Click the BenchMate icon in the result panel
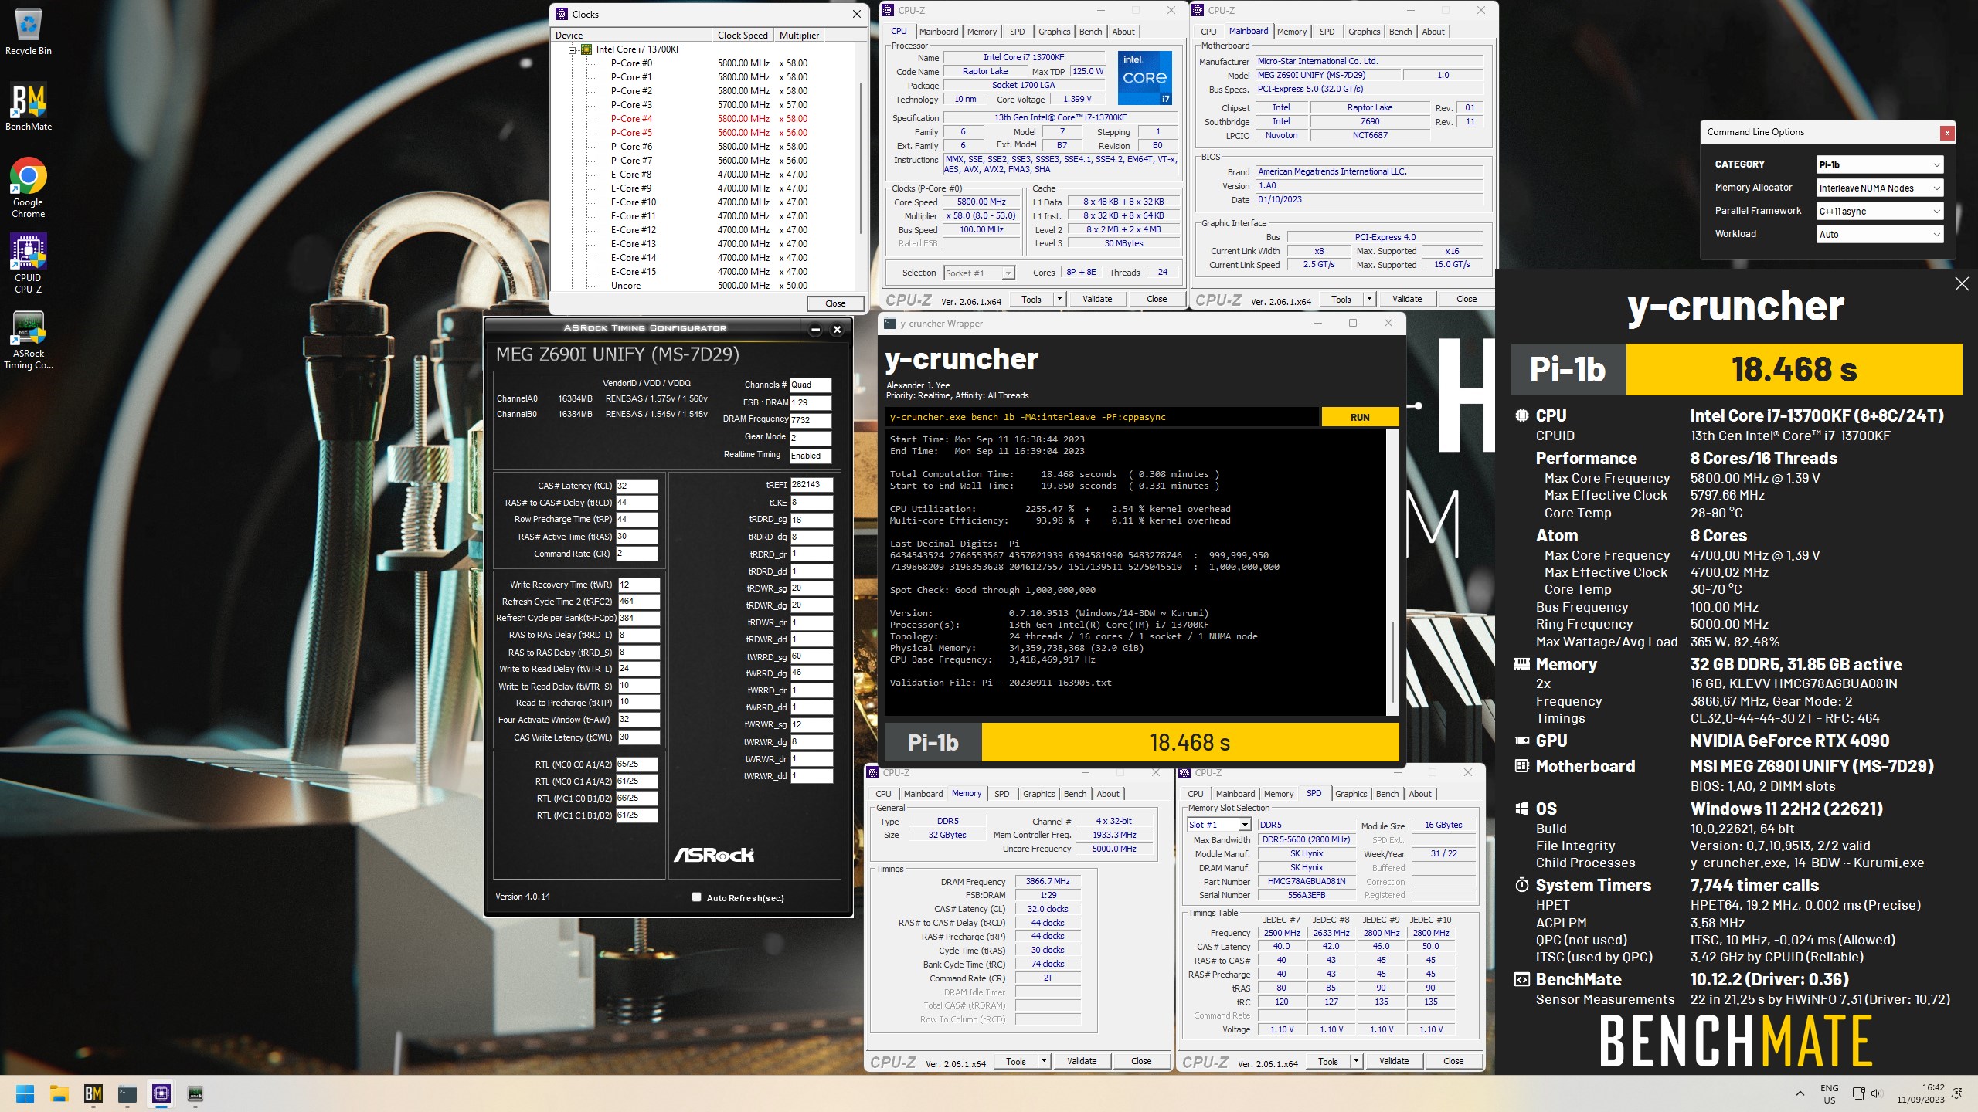1978x1112 pixels. click(1521, 979)
